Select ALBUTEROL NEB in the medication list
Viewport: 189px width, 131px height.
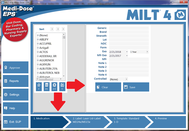49,73
